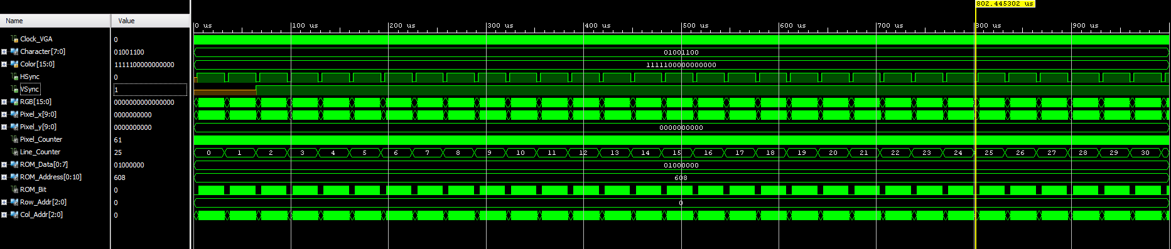Click the Color value 1111100000000000
Viewport: 1171px width, 249px height.
[x=144, y=65]
